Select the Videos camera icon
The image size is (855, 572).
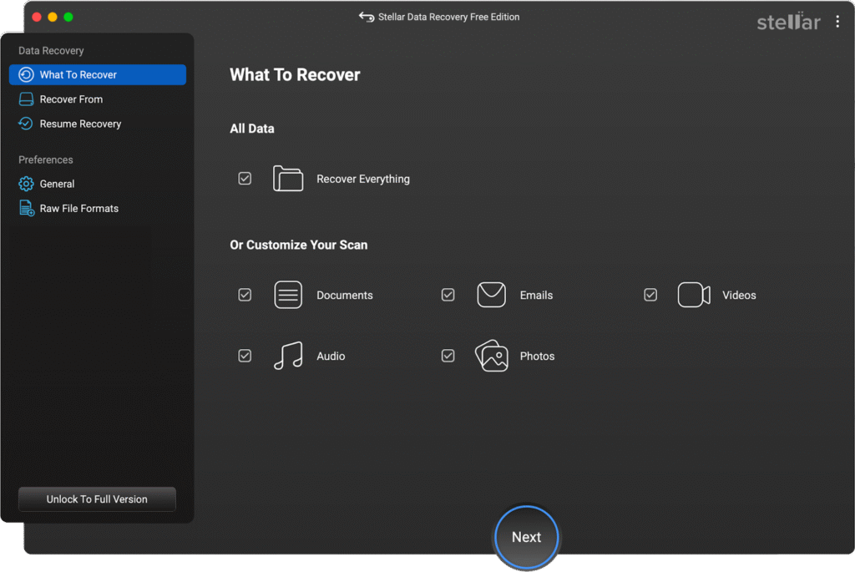click(693, 294)
